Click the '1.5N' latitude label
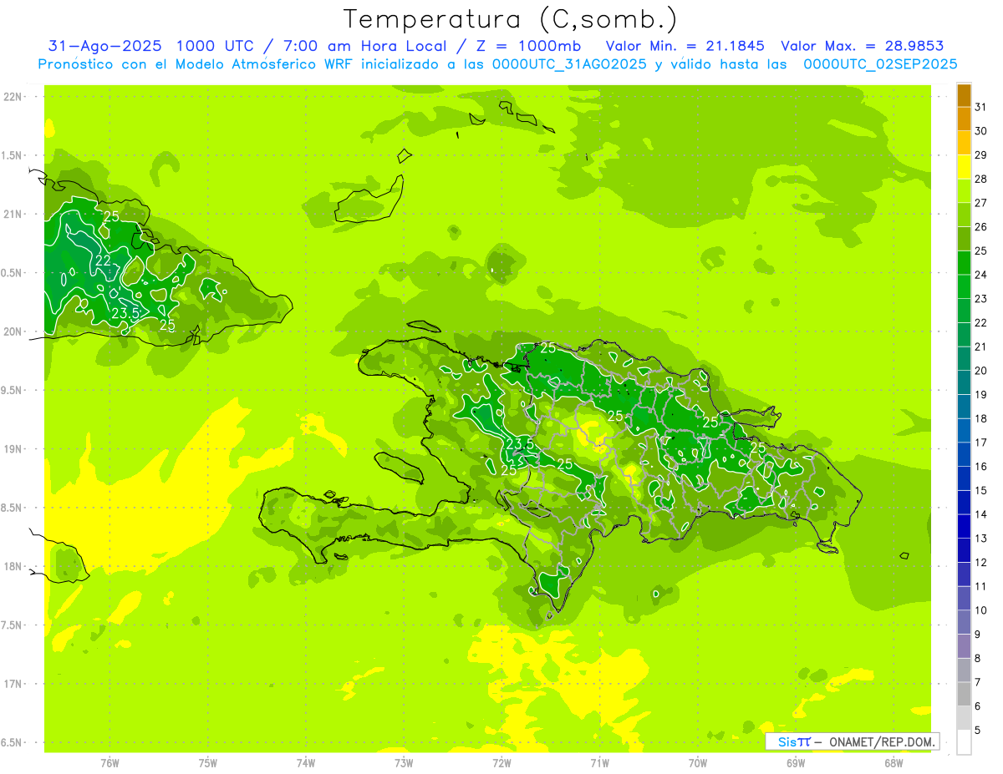1003x774 pixels. 11,155
